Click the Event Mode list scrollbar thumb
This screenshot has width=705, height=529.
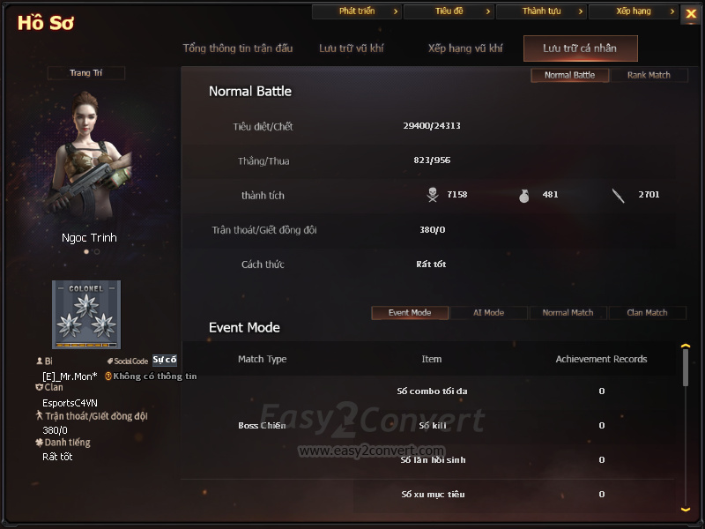tap(686, 368)
